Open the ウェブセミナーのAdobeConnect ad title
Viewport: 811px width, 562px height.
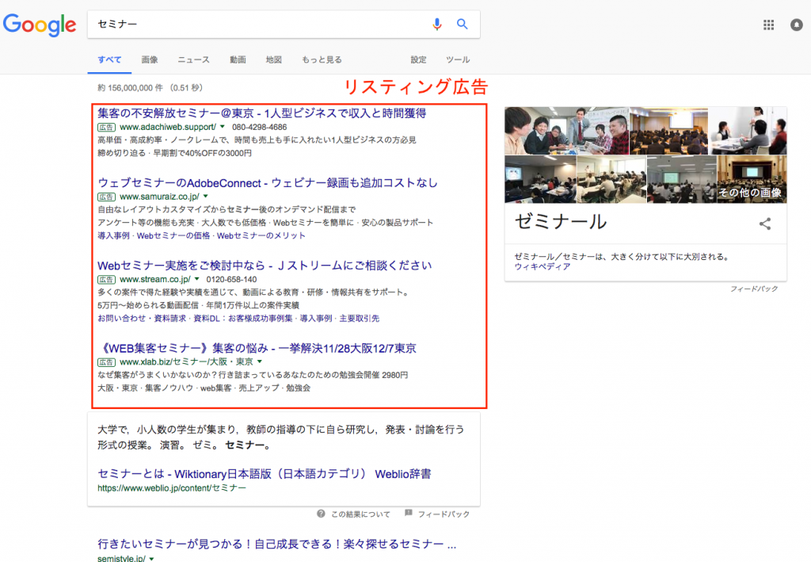coord(268,182)
